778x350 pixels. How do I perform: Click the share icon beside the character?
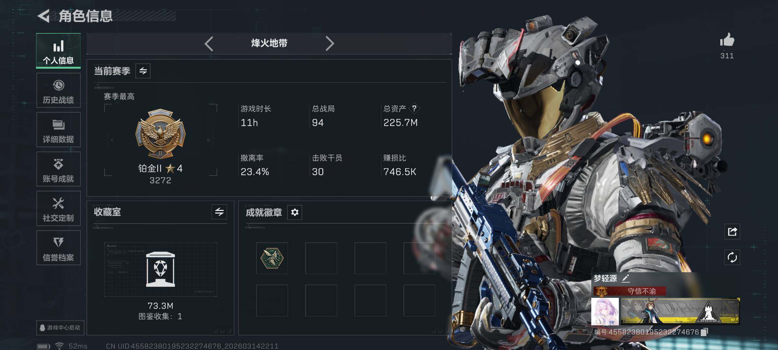(x=732, y=231)
